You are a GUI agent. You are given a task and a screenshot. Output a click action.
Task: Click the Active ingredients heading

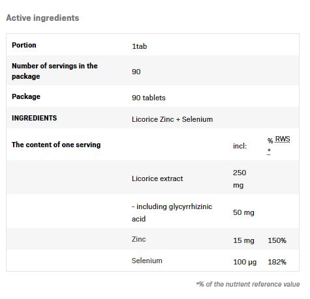coord(42,18)
